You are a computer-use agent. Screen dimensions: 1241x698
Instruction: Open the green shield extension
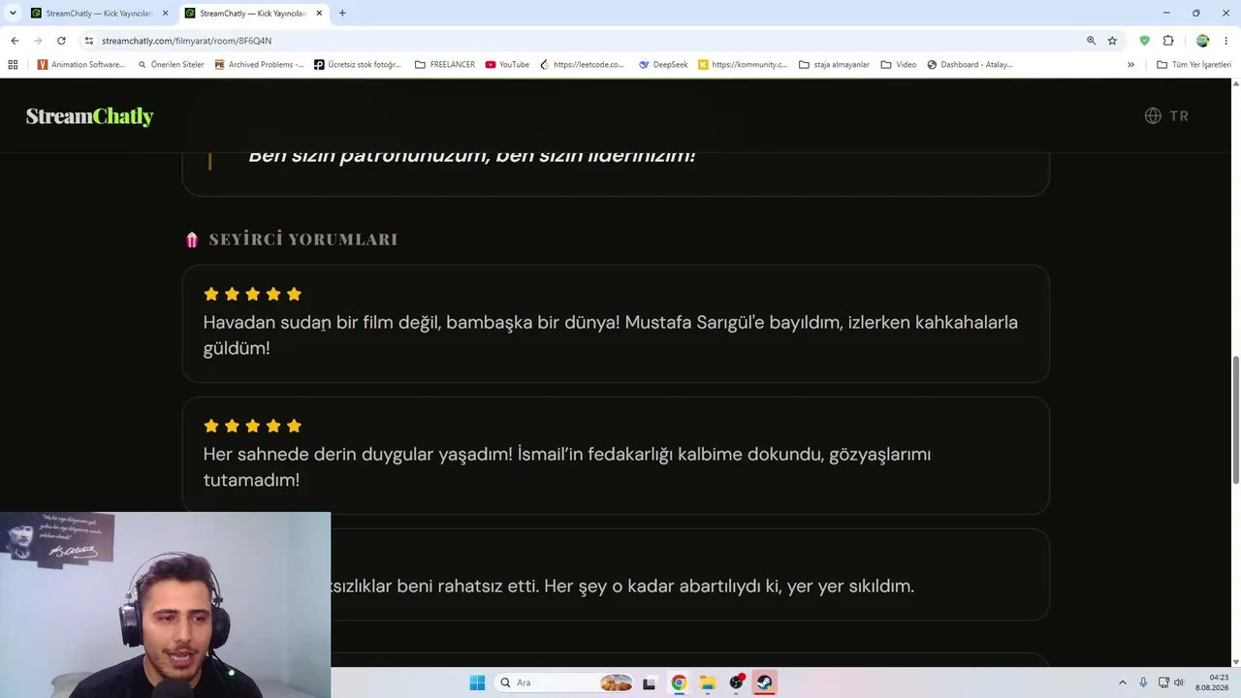(x=1144, y=41)
